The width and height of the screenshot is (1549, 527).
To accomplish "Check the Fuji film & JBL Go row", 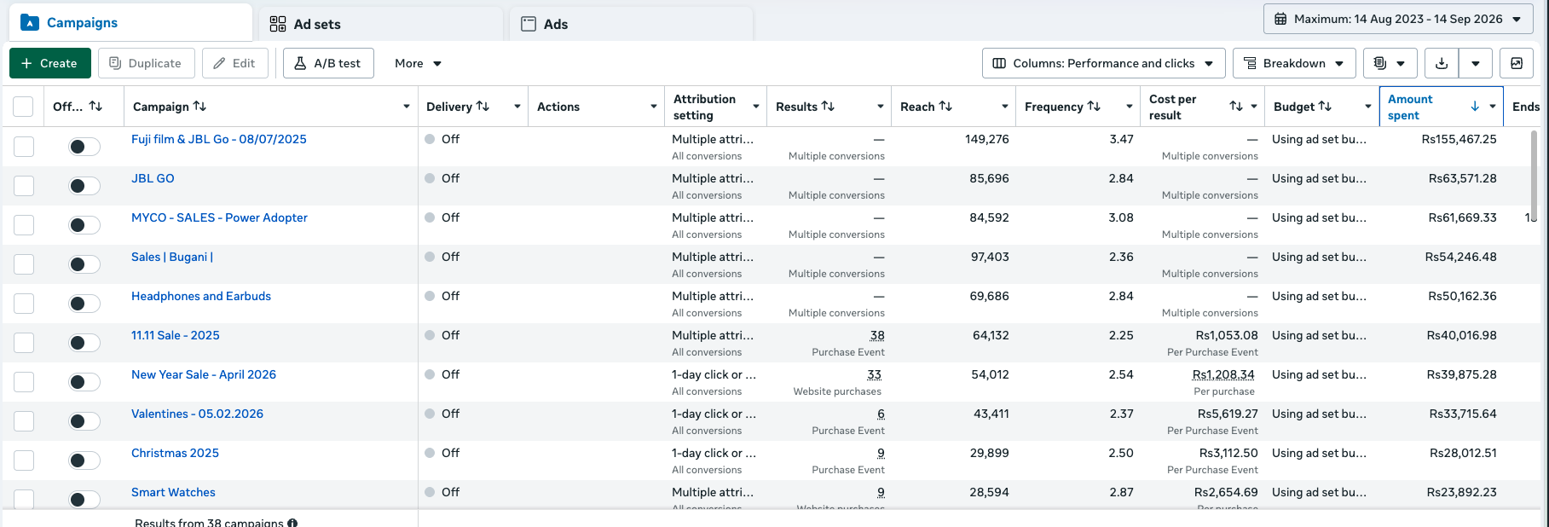I will pyautogui.click(x=24, y=147).
